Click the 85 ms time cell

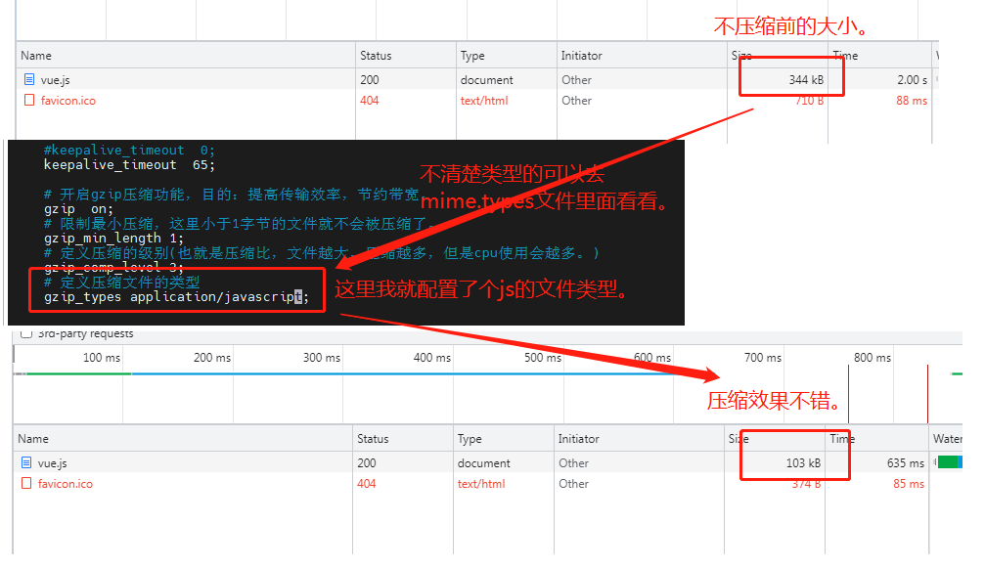click(x=909, y=484)
